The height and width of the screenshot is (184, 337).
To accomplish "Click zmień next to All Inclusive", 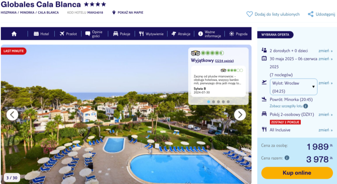I will pyautogui.click(x=325, y=130).
